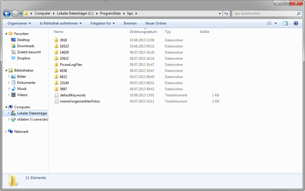The image size is (305, 191).
Task: Select the Videos library icon
Action: coord(13,95)
